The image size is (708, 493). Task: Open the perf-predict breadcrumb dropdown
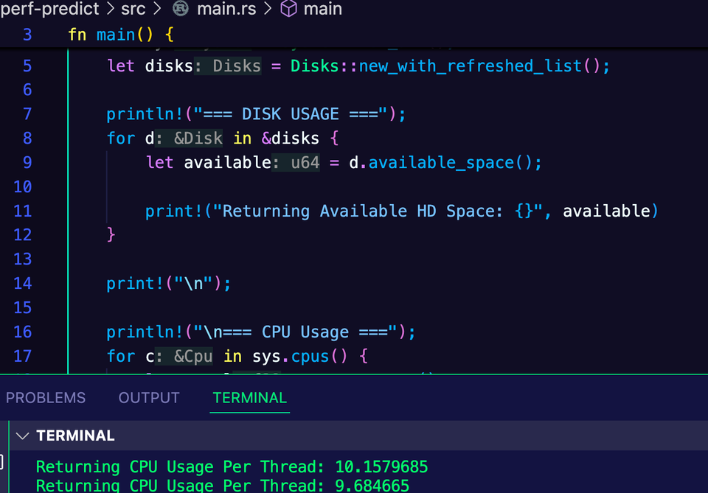(49, 10)
